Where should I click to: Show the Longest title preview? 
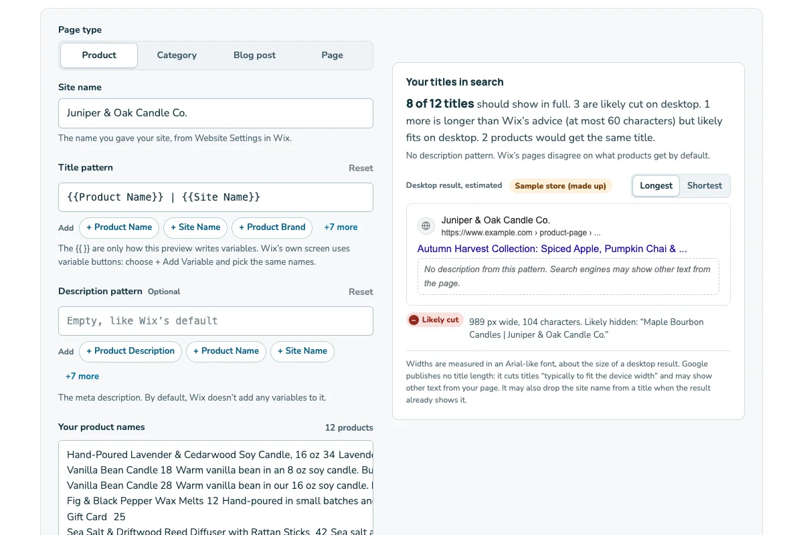[x=656, y=186]
